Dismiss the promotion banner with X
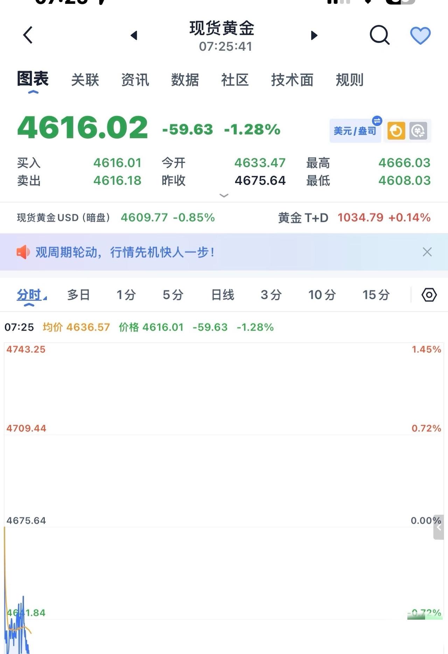Viewport: 448px width, 654px height. click(427, 252)
